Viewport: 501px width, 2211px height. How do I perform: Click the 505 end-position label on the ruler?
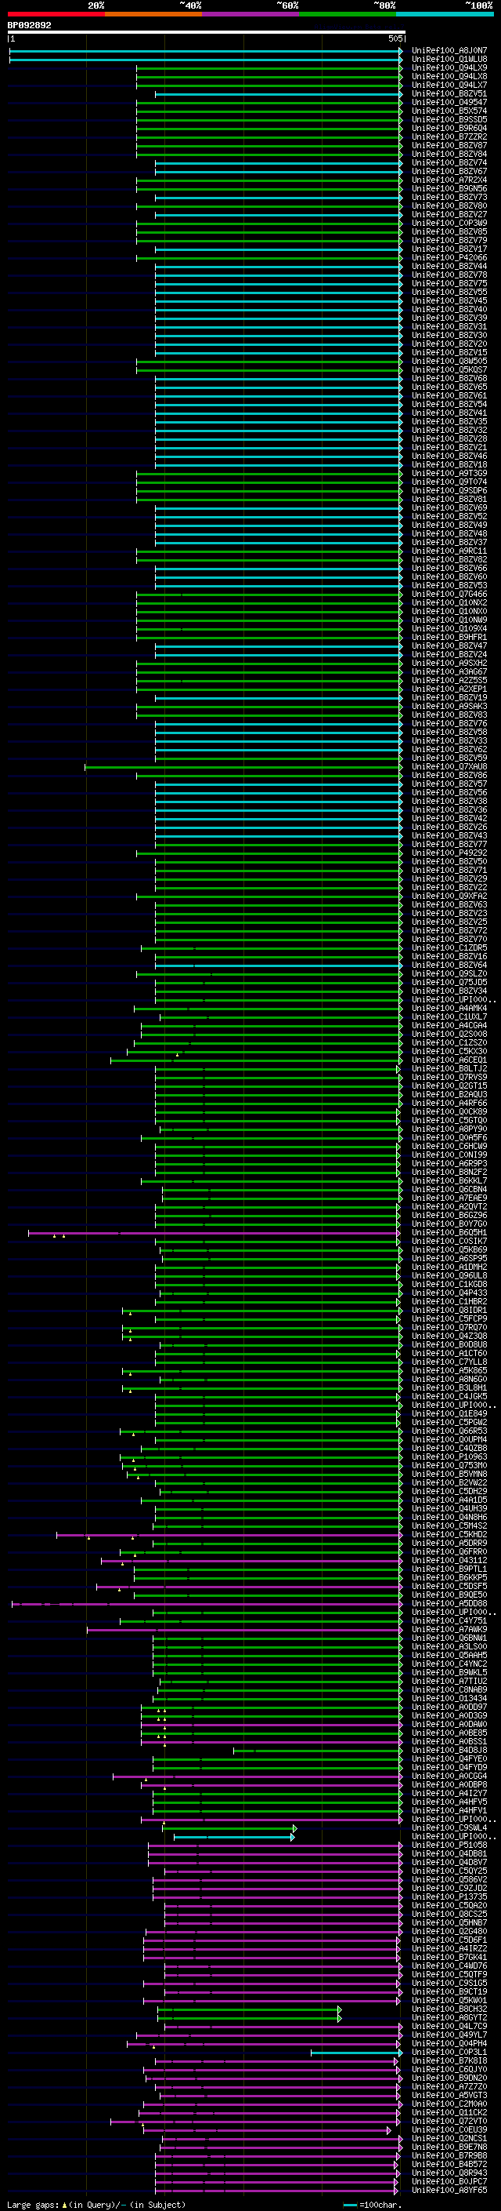[395, 38]
